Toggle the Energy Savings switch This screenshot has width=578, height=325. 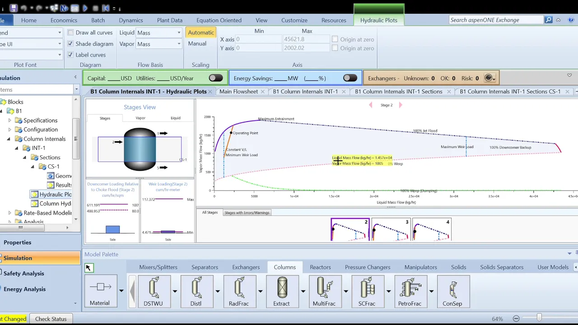(350, 78)
